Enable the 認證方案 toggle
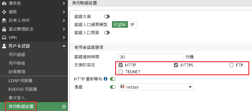Image resolution: width=252 pixels, height=111 pixels. point(107,17)
